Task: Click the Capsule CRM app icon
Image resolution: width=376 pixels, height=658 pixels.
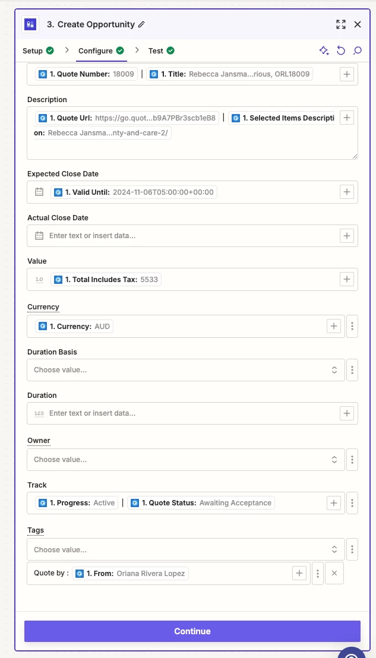Action: [x=30, y=24]
